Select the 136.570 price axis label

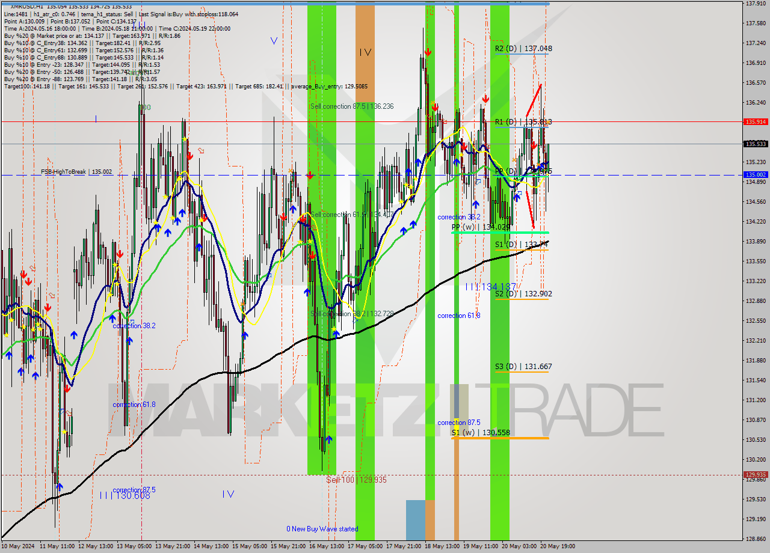tap(754, 83)
